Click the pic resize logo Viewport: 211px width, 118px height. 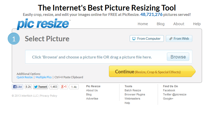43,24
